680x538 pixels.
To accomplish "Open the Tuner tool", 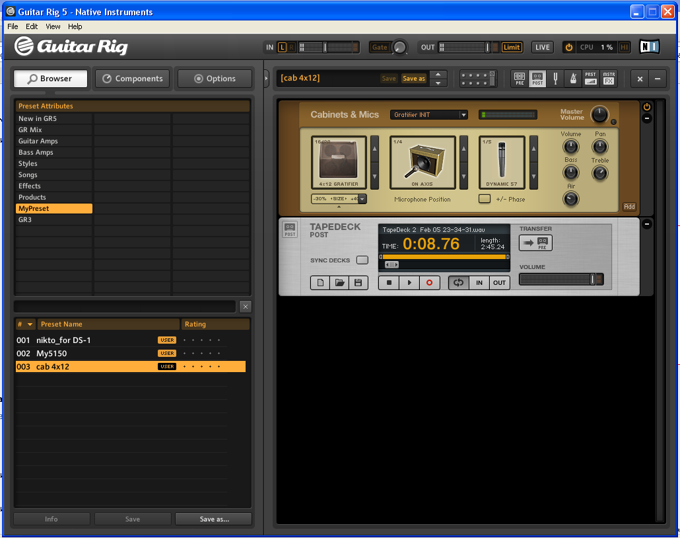I will point(555,79).
